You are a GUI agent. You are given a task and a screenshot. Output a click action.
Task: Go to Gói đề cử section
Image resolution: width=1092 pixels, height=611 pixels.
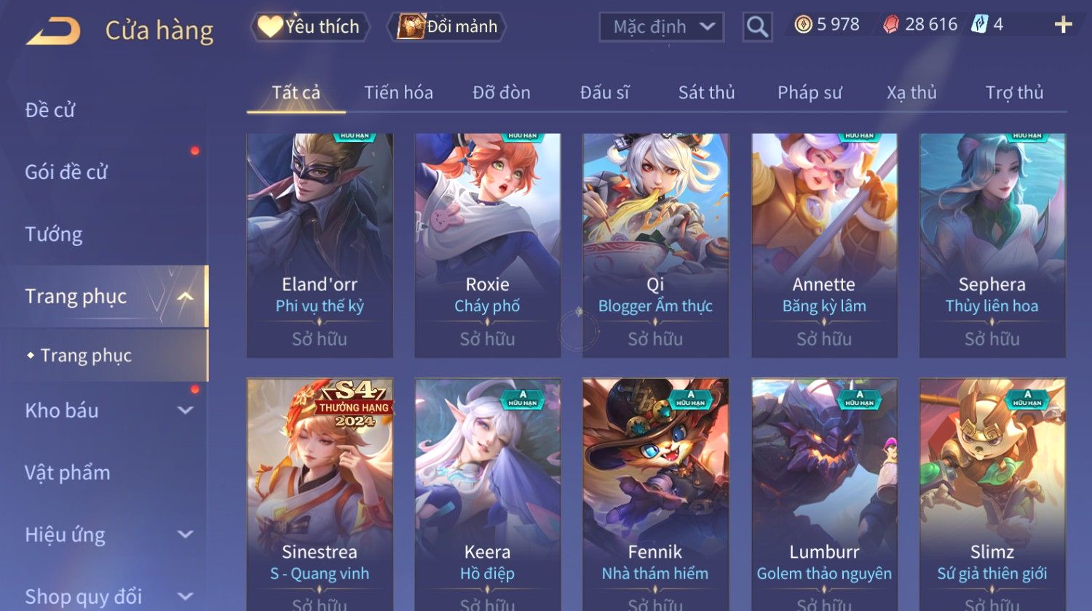[66, 172]
